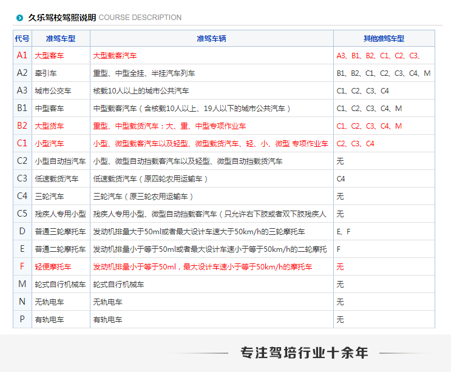Click the 三轮汽车 cell in 准驾车型 column
The width and height of the screenshot is (451, 372).
coord(61,197)
